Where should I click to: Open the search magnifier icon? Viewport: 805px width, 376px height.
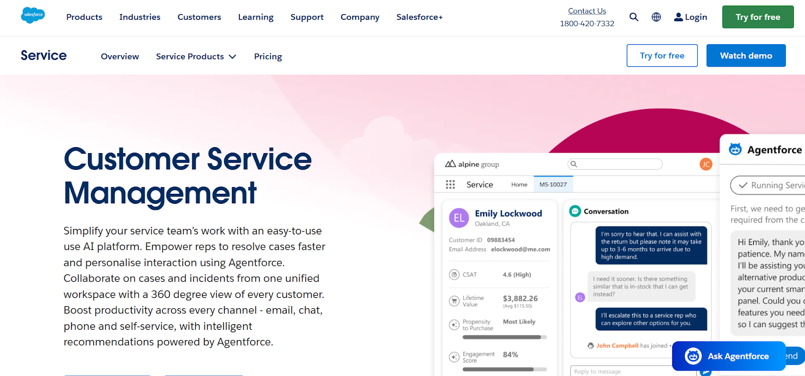click(x=634, y=17)
